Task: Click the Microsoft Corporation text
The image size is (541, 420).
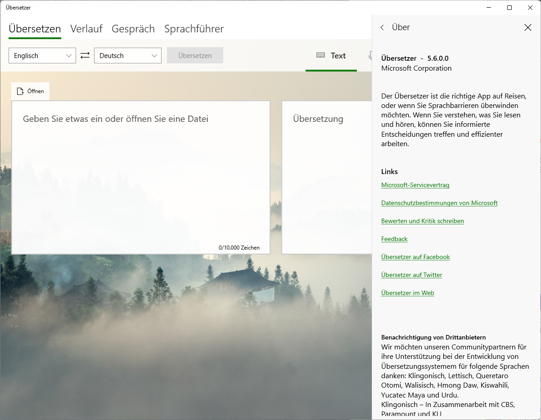Action: coord(416,68)
